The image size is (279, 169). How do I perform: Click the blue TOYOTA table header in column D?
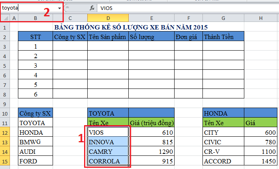point(108,113)
